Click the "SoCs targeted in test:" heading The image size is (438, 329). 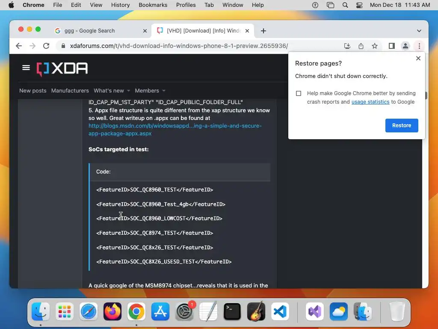(x=118, y=150)
